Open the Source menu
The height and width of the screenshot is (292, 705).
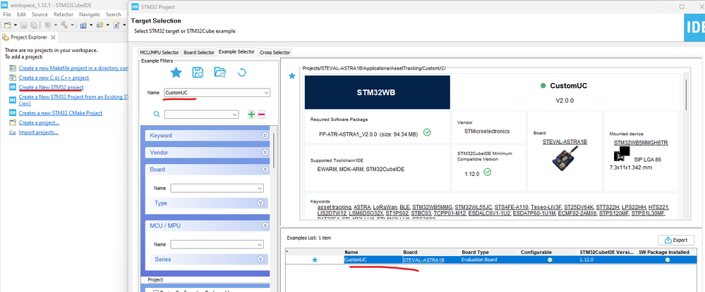[40, 14]
